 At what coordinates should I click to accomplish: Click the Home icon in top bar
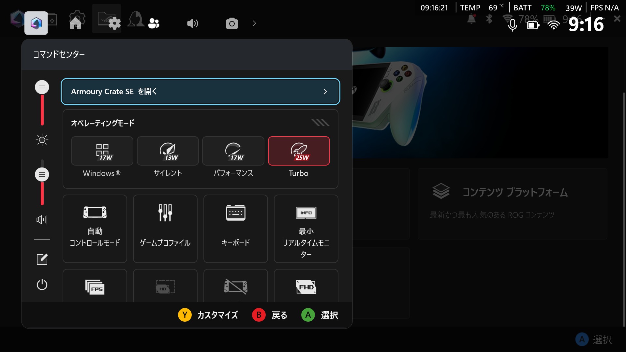tap(76, 23)
